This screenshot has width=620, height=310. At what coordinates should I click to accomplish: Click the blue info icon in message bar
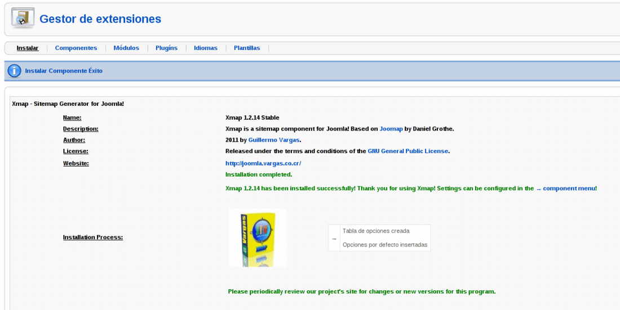click(14, 71)
